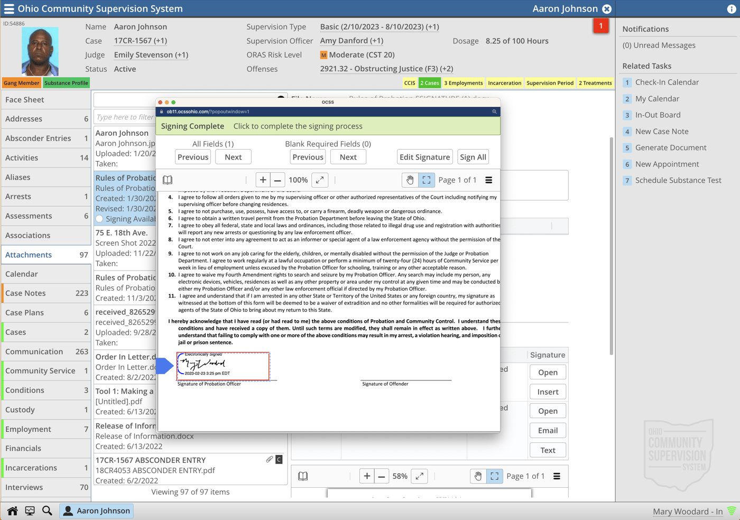Select the Attachments section

click(46, 255)
